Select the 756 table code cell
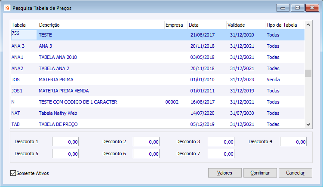The height and width of the screenshot is (187, 323). (x=24, y=34)
